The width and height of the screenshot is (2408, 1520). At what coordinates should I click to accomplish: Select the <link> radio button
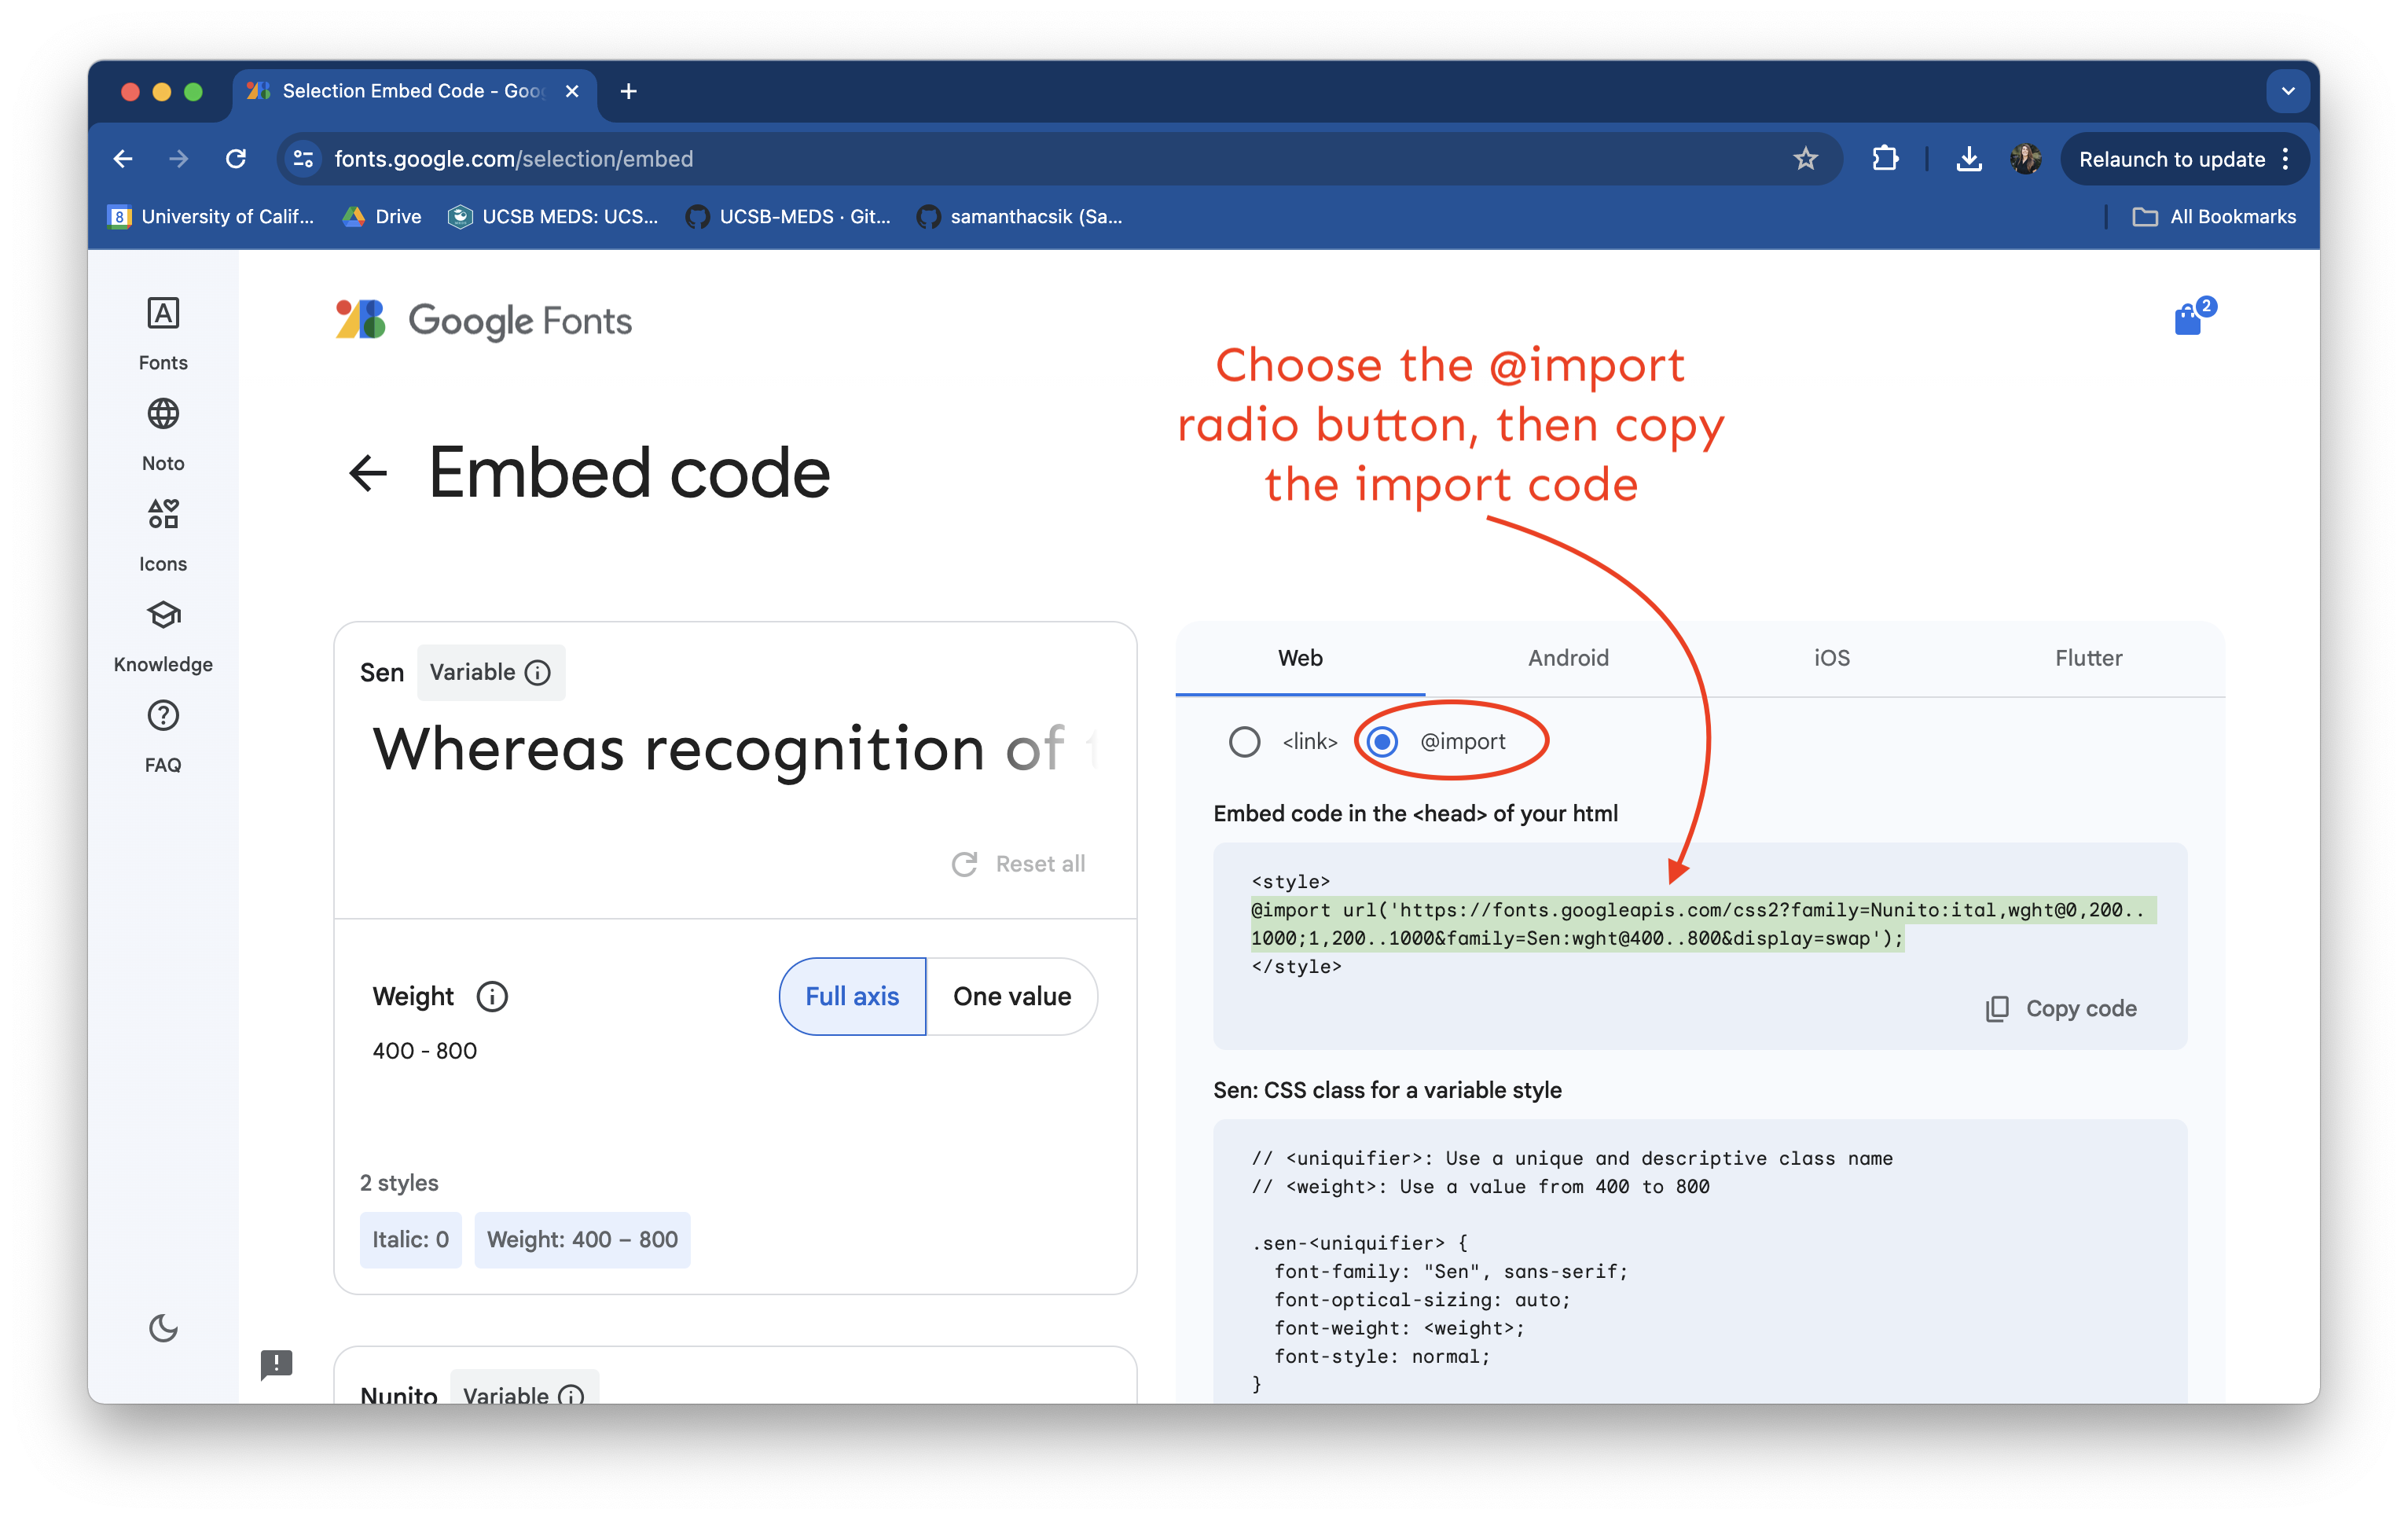1244,741
